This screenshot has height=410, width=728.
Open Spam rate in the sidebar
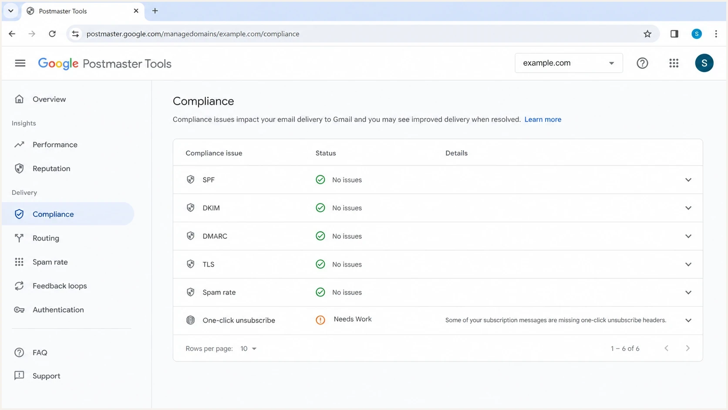coord(50,262)
